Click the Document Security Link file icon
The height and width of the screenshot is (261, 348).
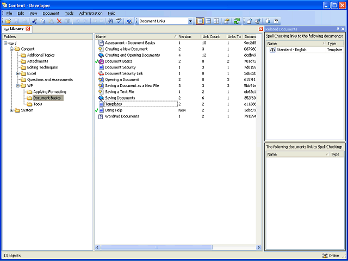pyautogui.click(x=101, y=73)
